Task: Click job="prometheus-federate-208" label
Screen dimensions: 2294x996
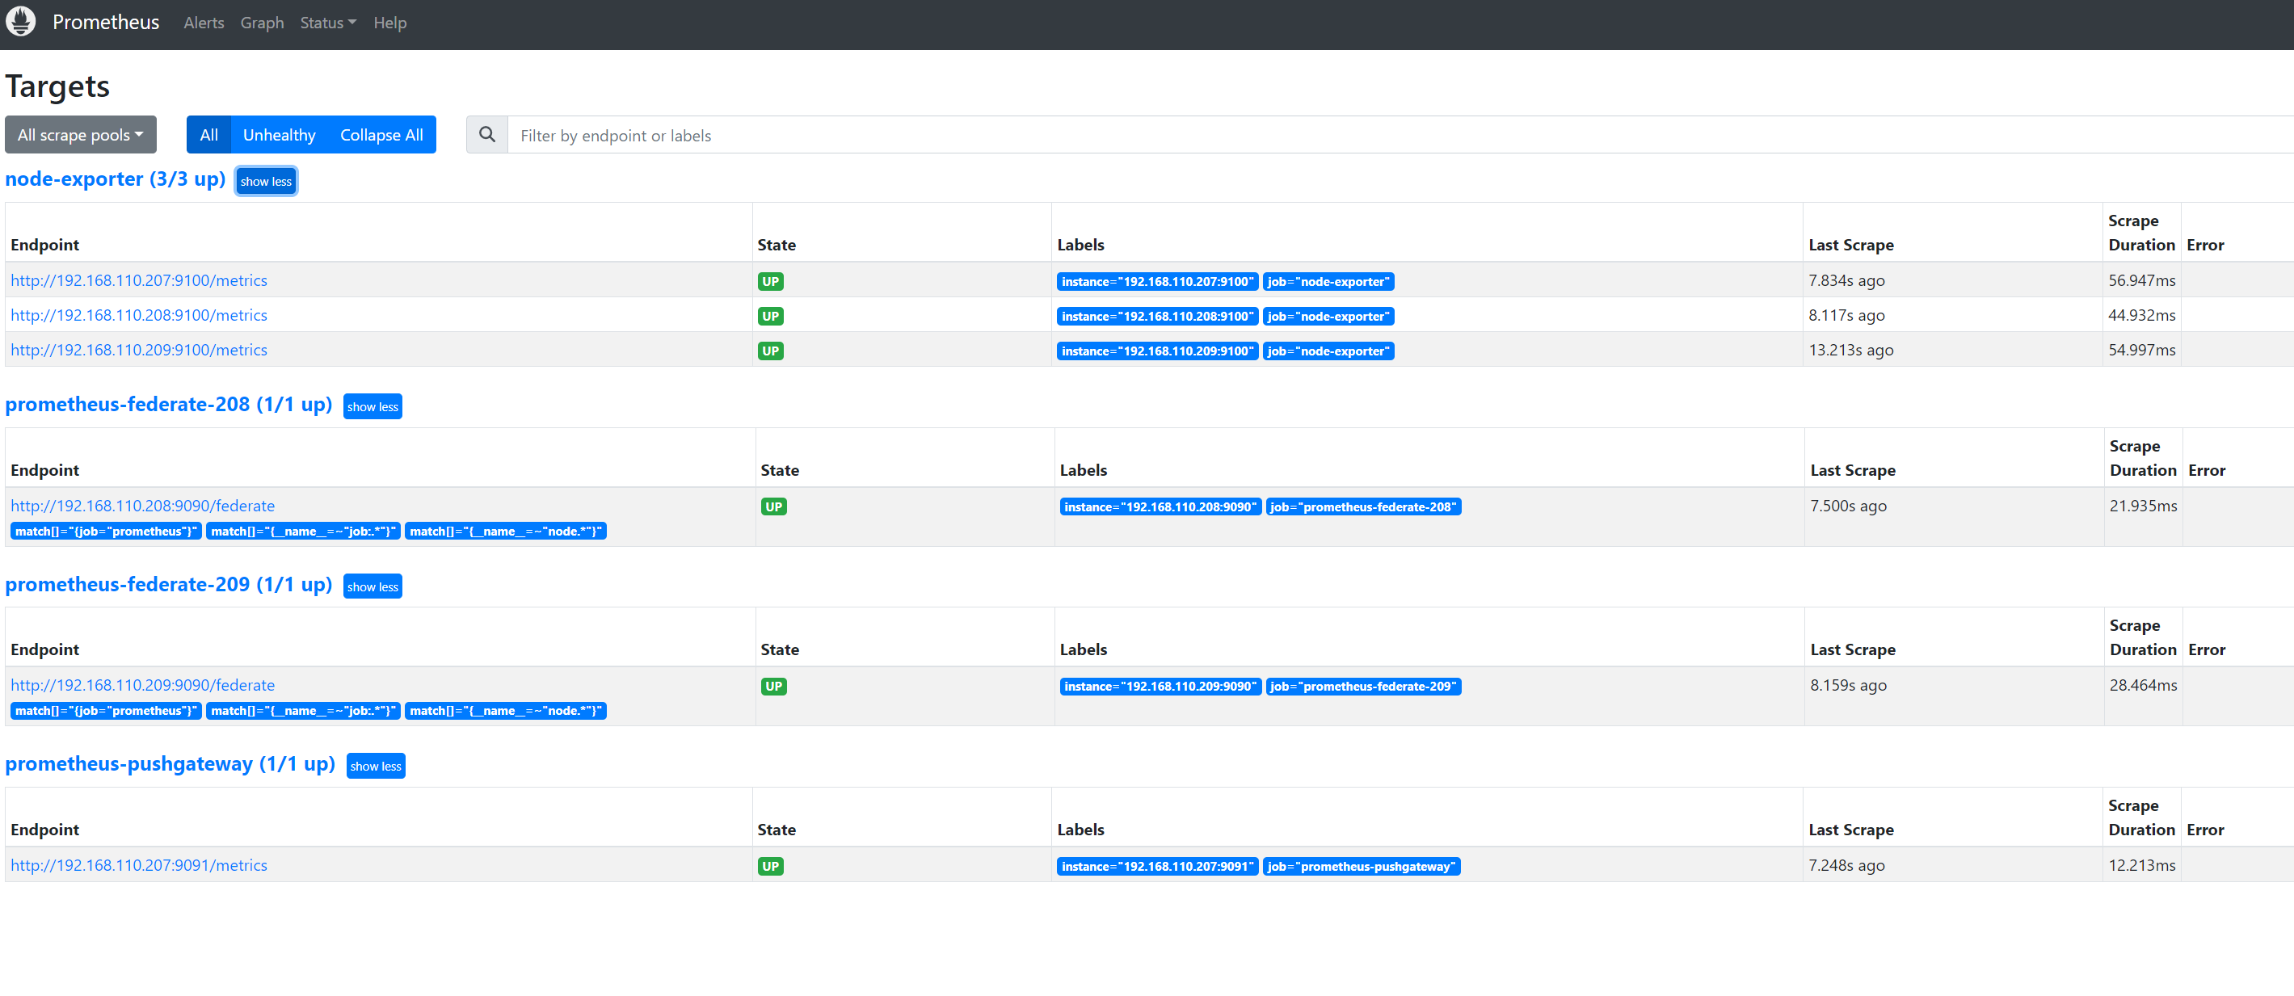Action: [1362, 506]
